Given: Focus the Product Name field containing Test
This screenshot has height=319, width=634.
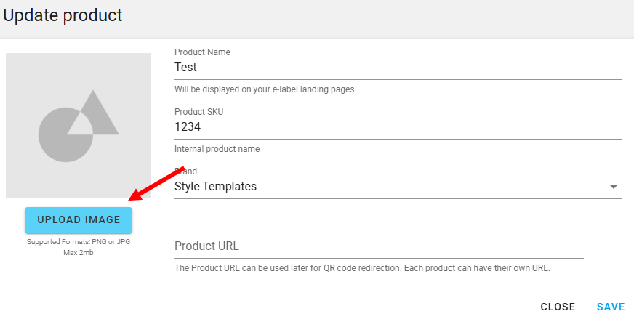Looking at the screenshot, I should coord(398,67).
